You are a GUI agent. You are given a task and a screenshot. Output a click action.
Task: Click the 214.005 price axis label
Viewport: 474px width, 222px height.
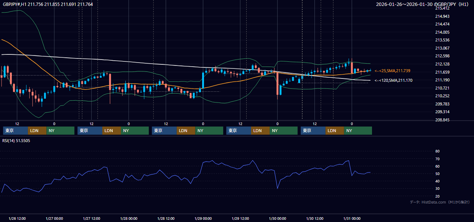(x=442, y=32)
